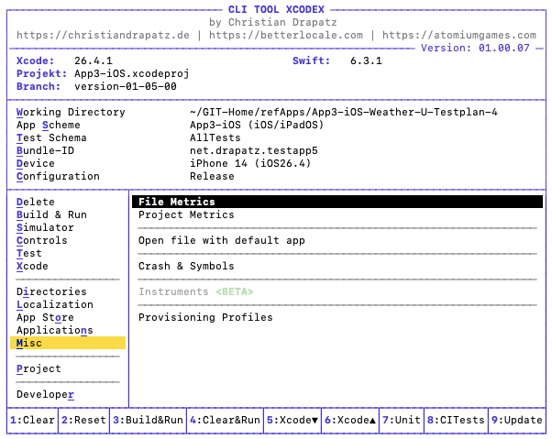552x439 pixels.
Task: Choose Project Metrics
Action: pos(186,214)
